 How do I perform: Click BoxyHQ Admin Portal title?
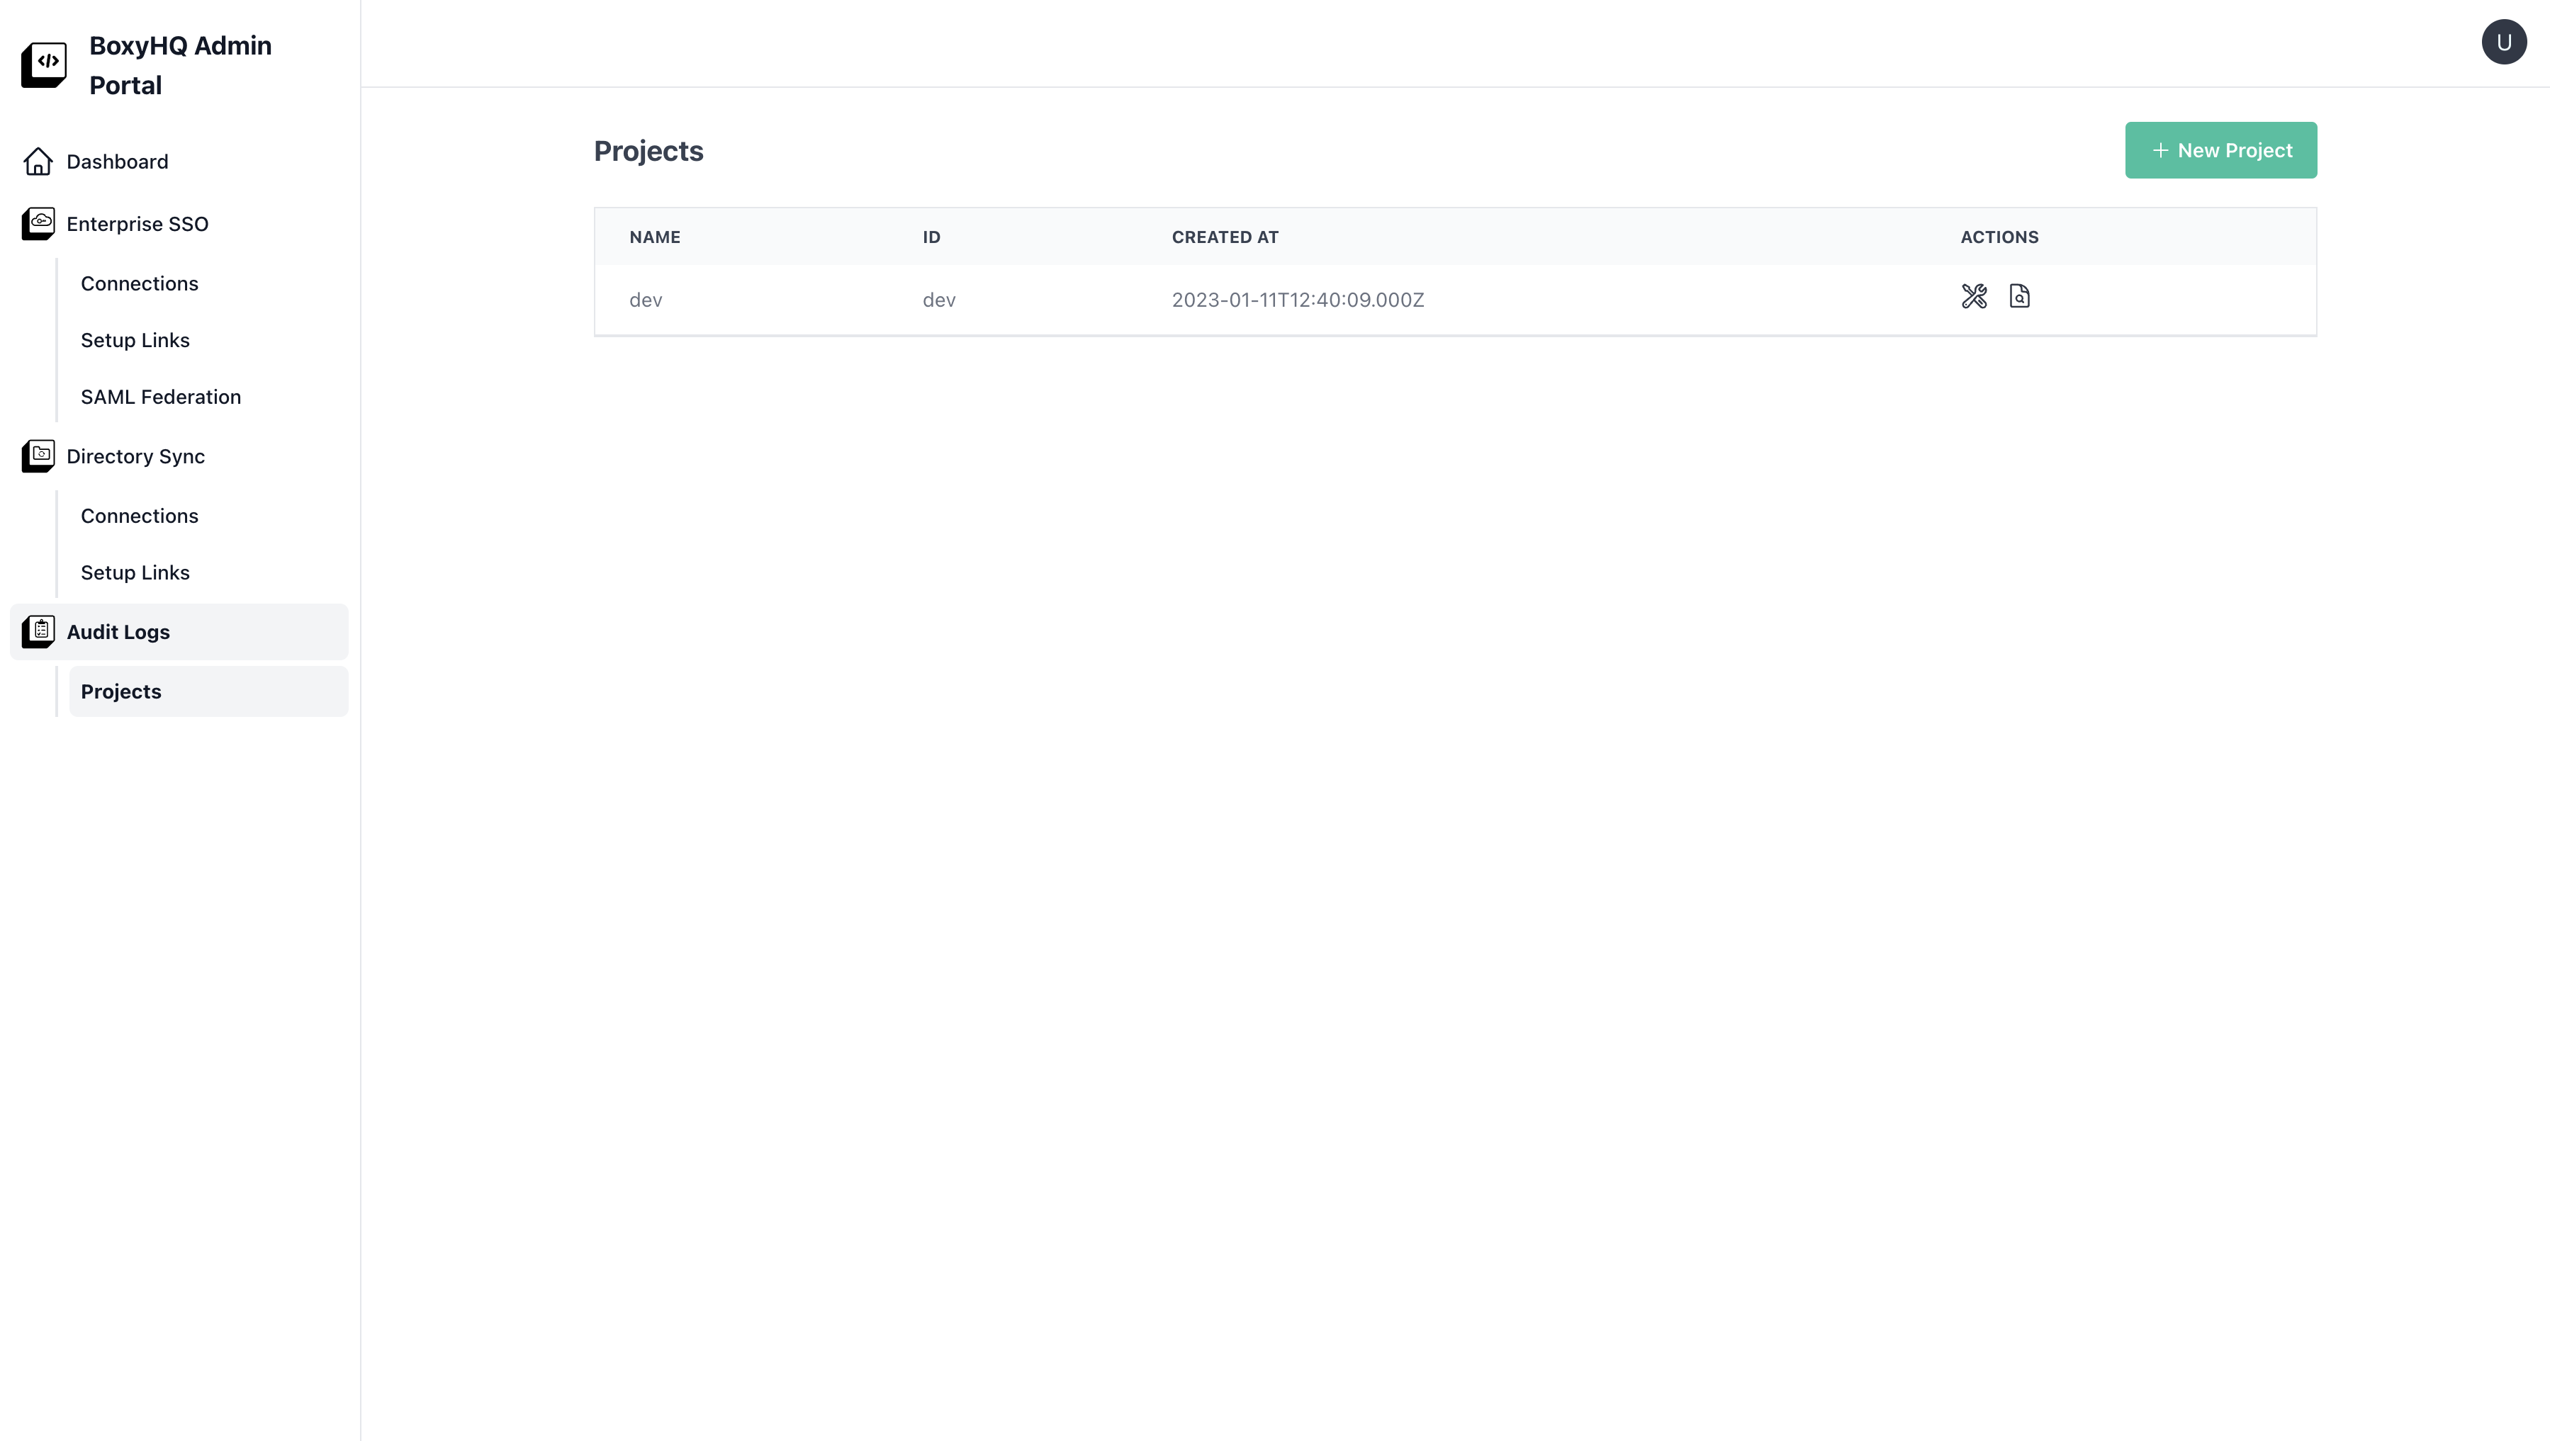click(x=180, y=65)
